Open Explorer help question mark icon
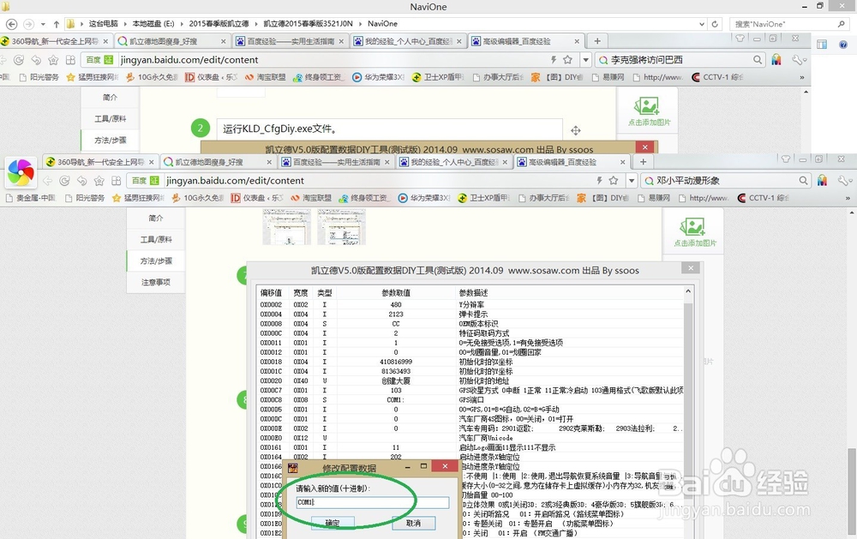 (842, 45)
